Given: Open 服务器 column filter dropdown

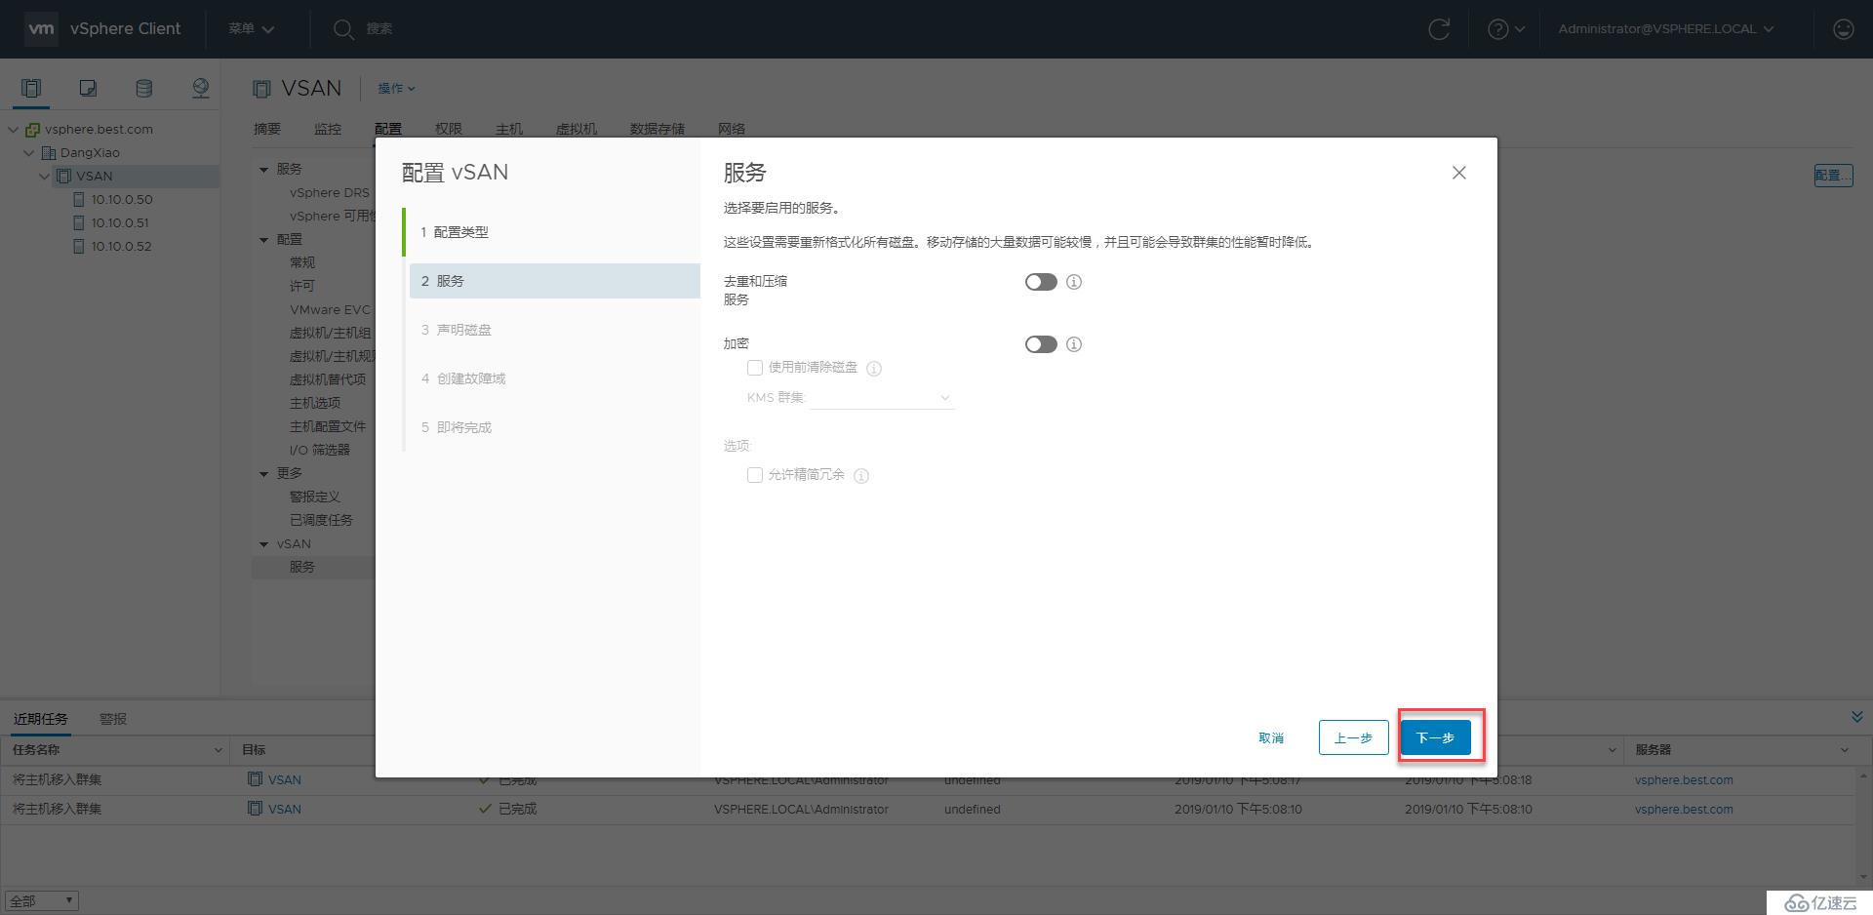Looking at the screenshot, I should tap(1845, 750).
